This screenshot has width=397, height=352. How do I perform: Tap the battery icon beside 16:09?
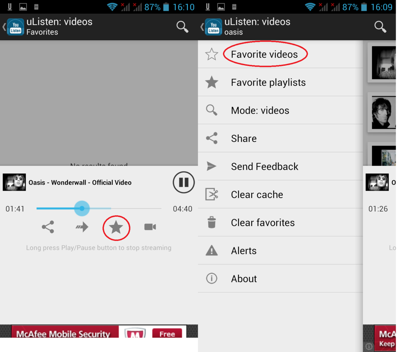pyautogui.click(x=364, y=7)
